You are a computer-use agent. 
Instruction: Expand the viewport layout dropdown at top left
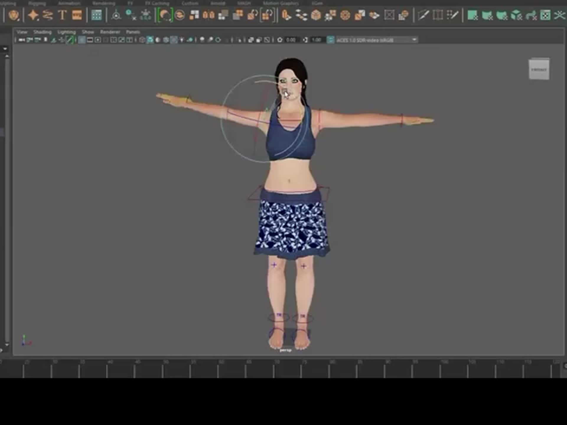4,48
